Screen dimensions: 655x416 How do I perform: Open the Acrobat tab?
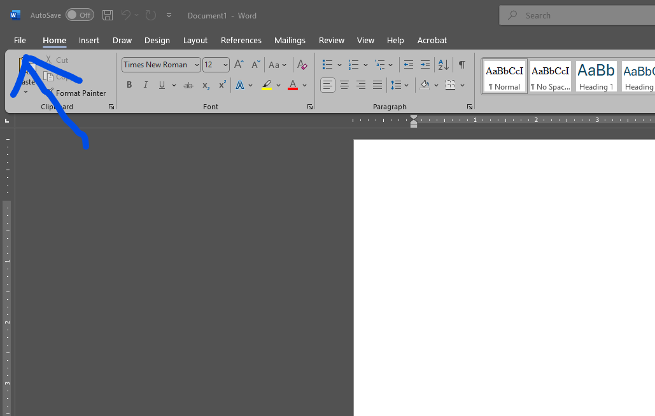[x=432, y=41]
